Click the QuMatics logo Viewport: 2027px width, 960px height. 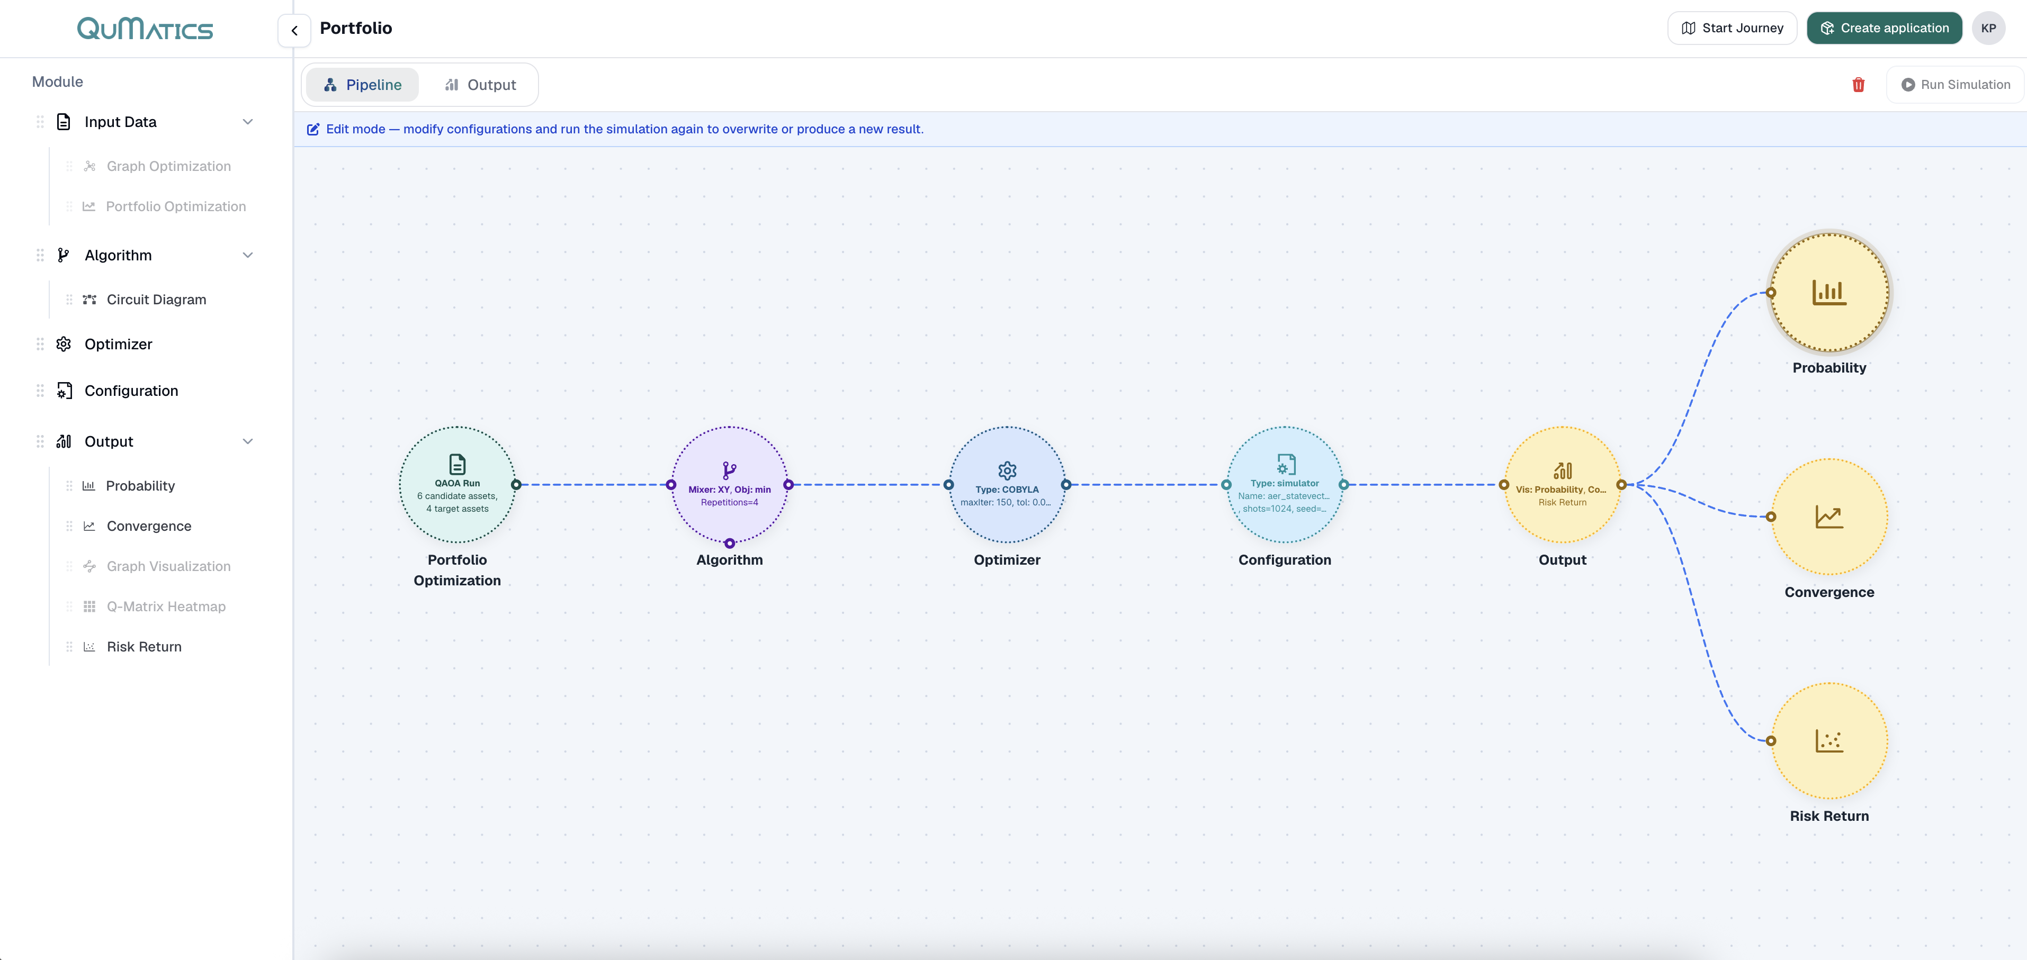(145, 29)
